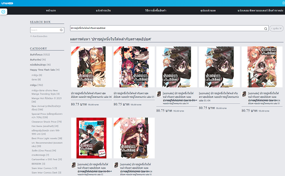This screenshot has width=285, height=176.
Task: Expand the advanced search link under Search box
Action: click(x=39, y=36)
